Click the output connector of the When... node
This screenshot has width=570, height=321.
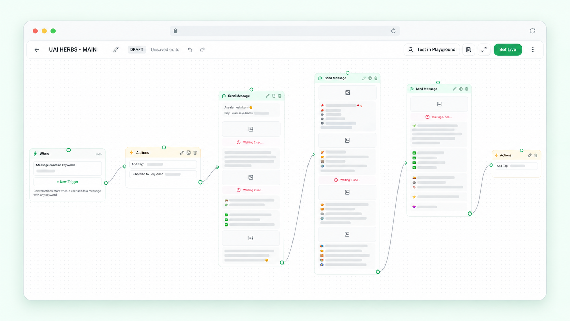(106, 183)
